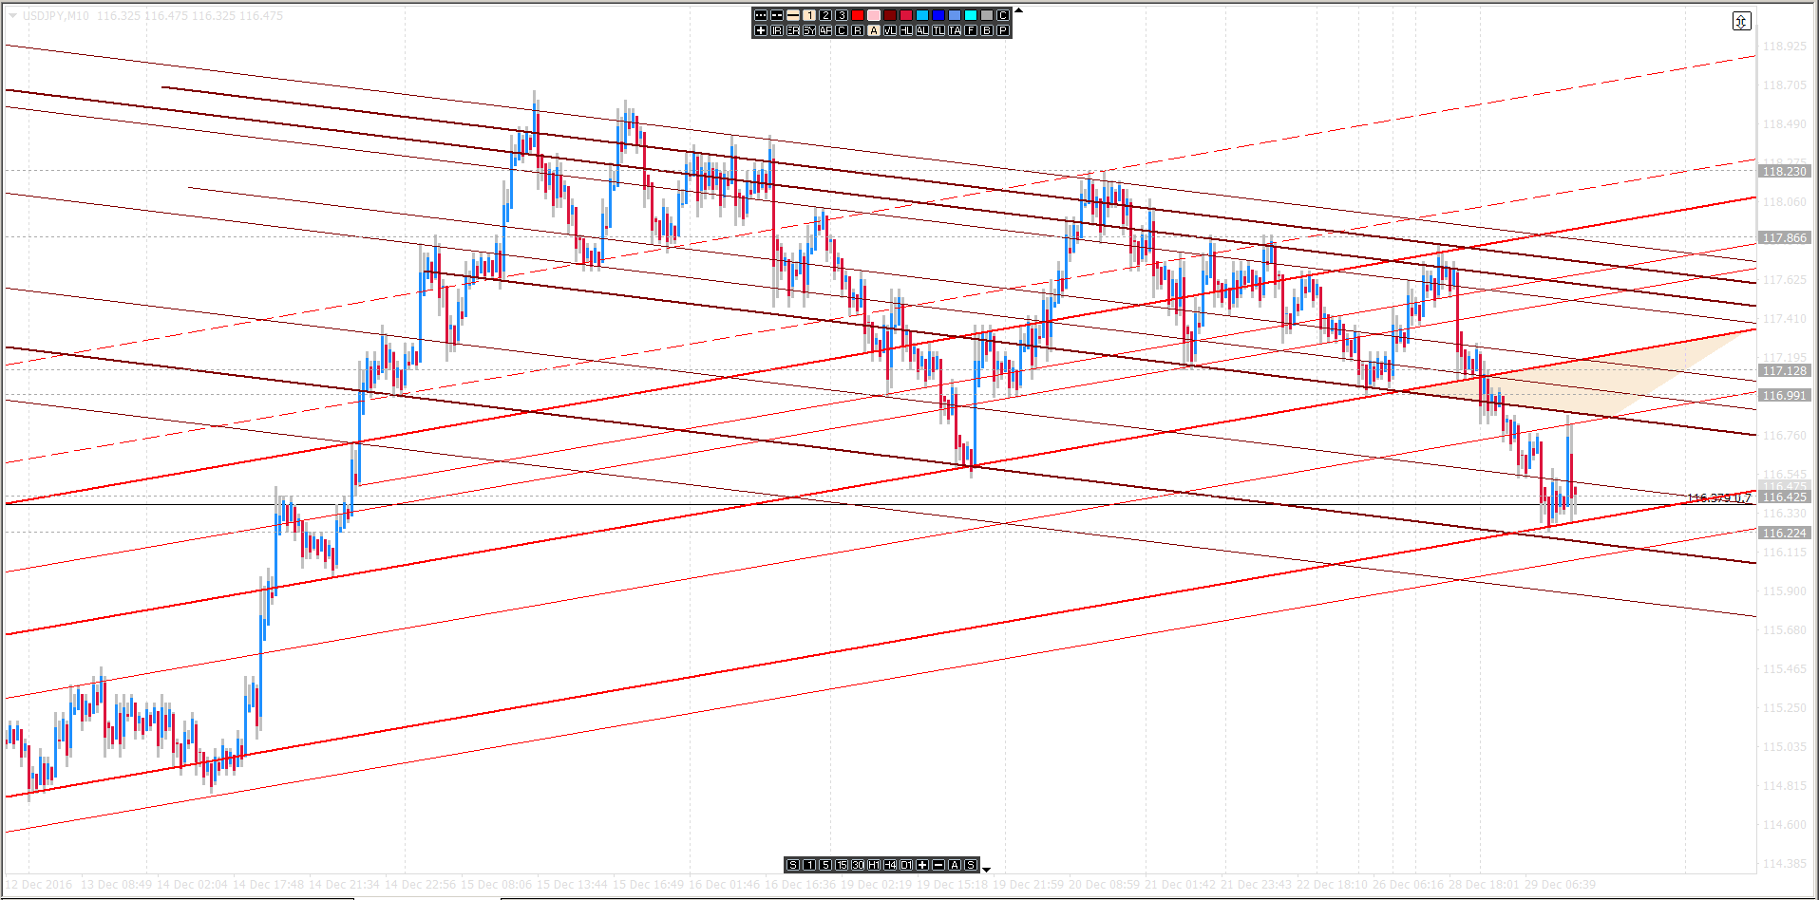The image size is (1819, 900).
Task: Click the 116.224 price label
Action: click(x=1785, y=533)
